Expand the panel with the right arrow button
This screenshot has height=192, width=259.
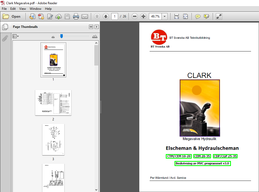tap(97, 27)
